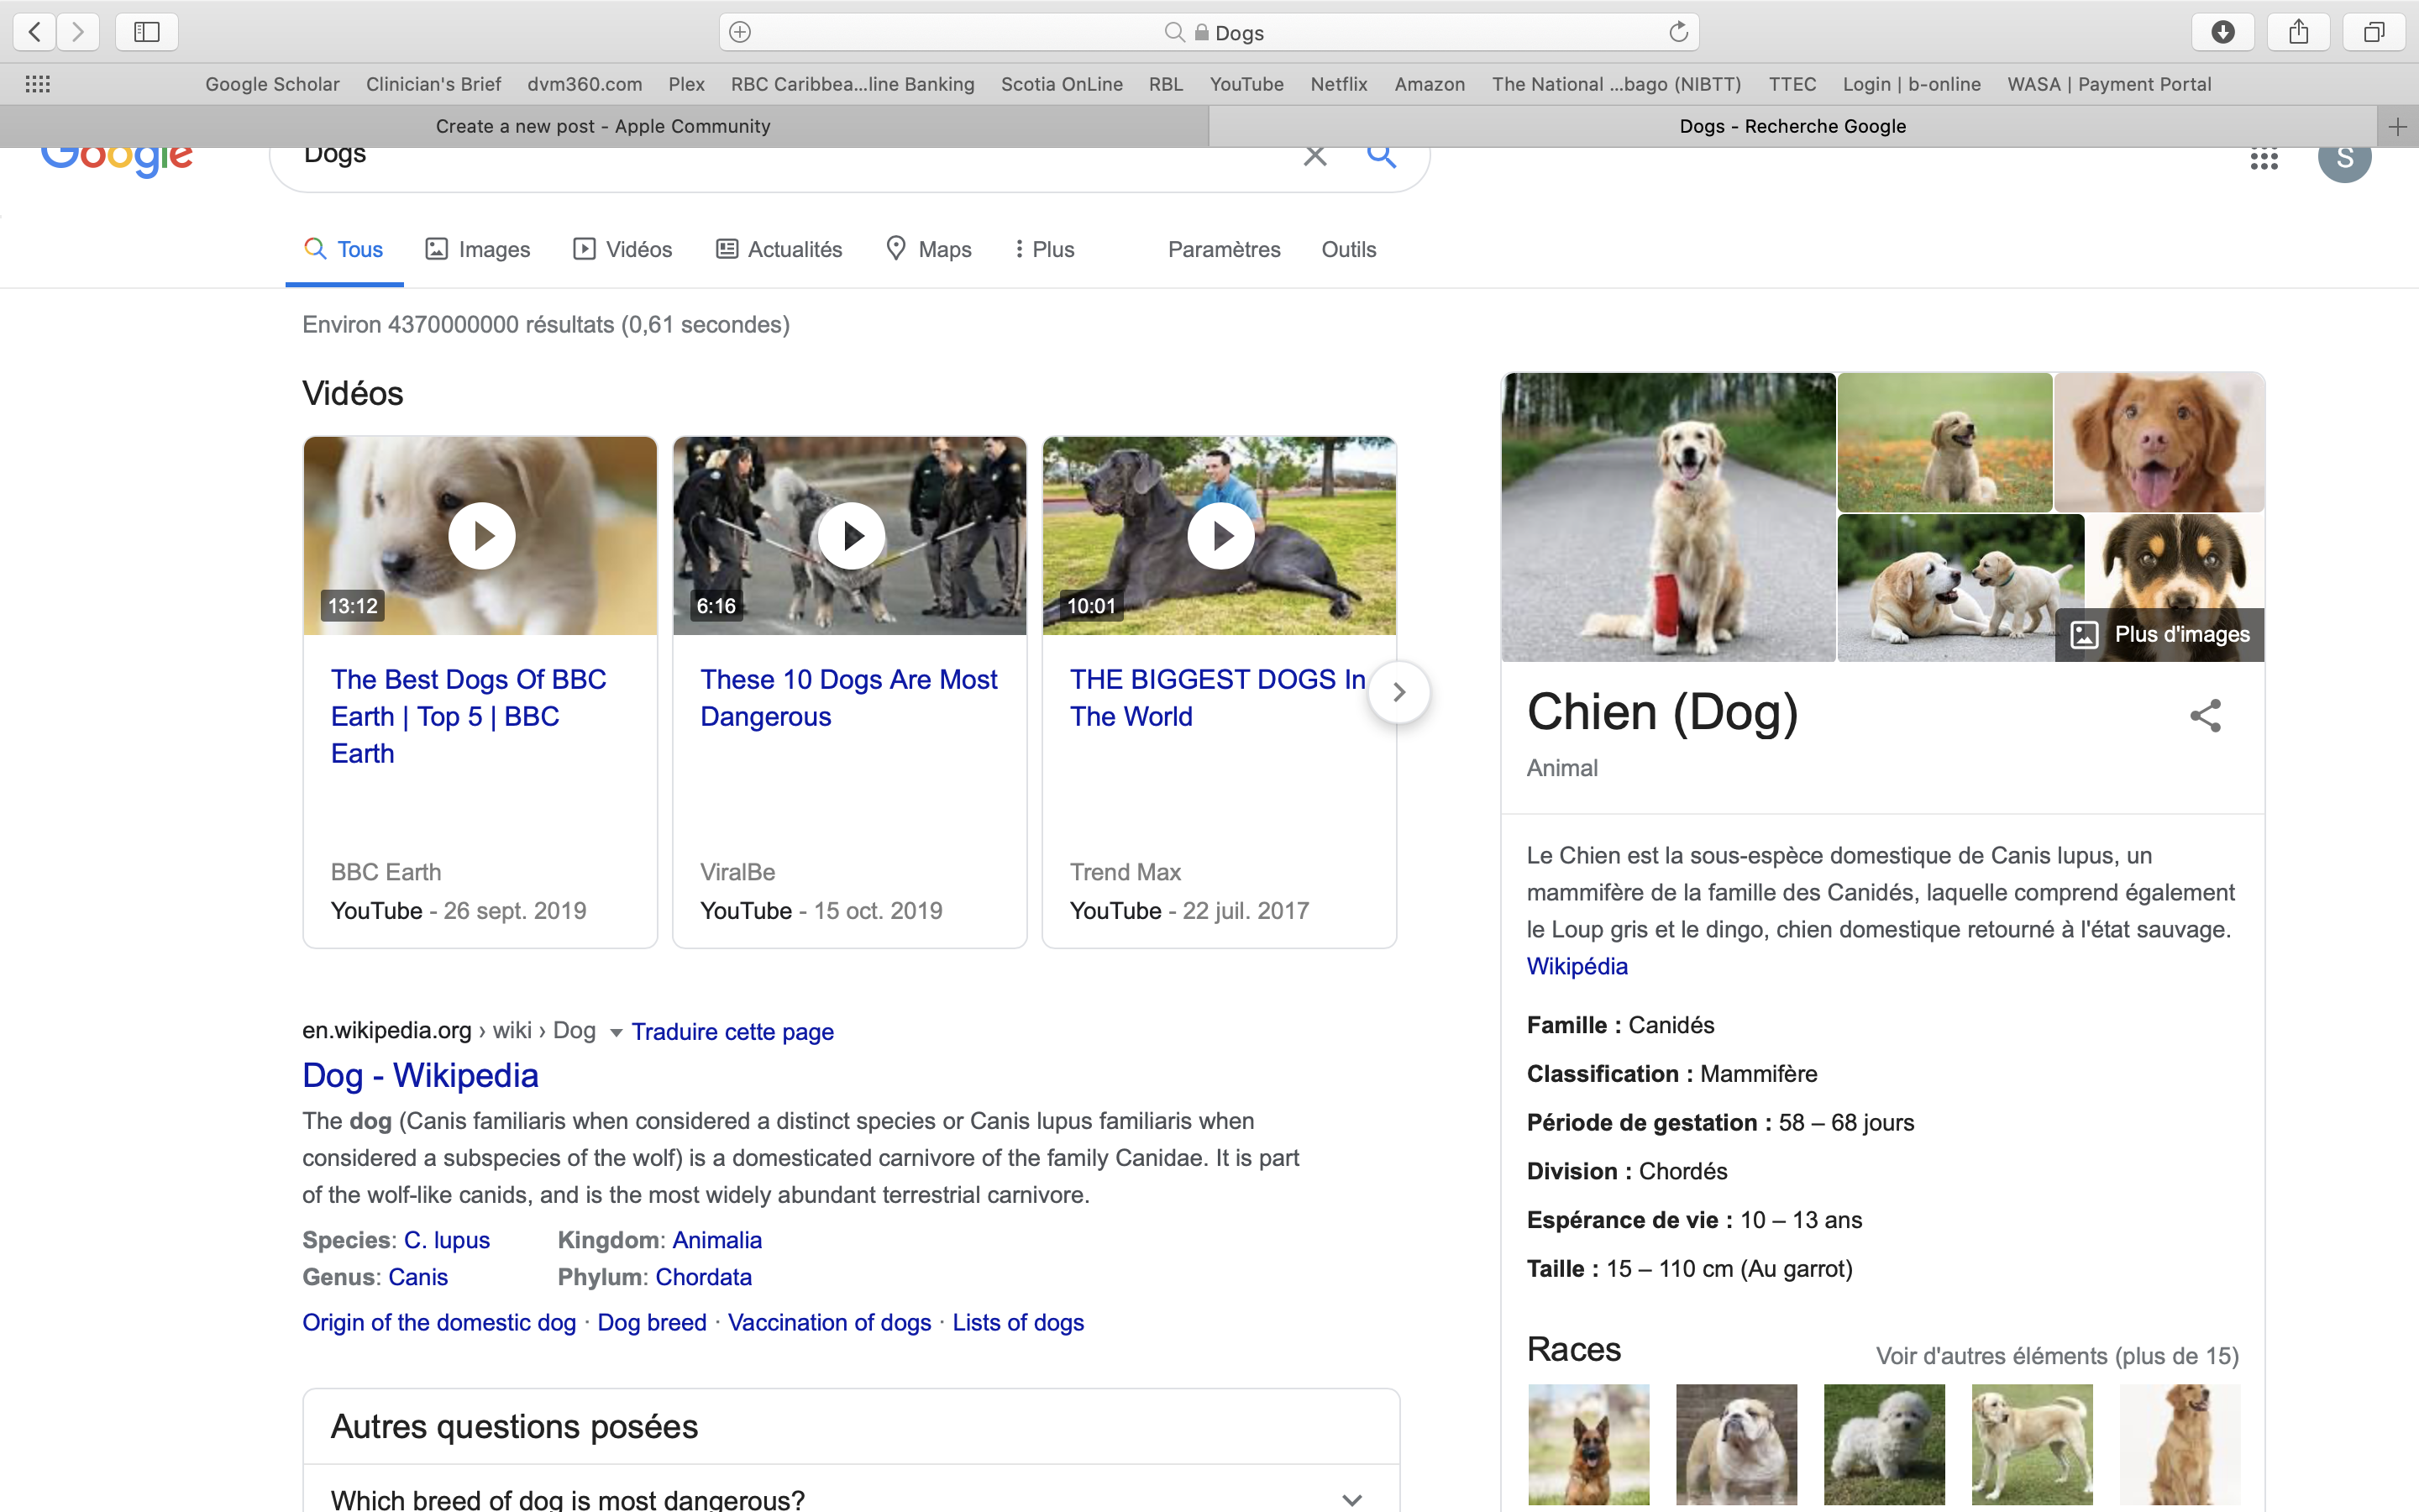2419x1512 pixels.
Task: Reload the page with refresh icon
Action: click(1678, 32)
